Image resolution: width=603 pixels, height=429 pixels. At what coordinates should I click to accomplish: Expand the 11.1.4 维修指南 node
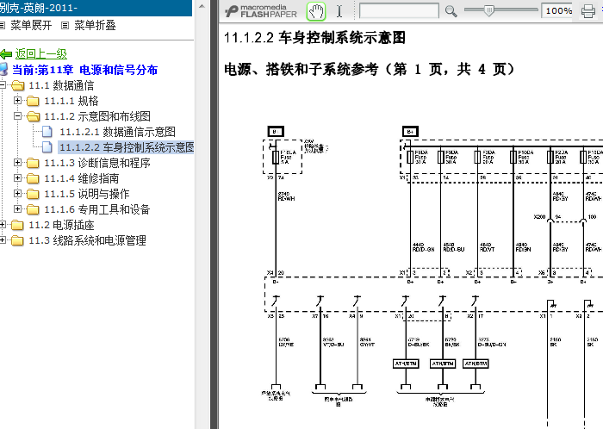pos(17,178)
